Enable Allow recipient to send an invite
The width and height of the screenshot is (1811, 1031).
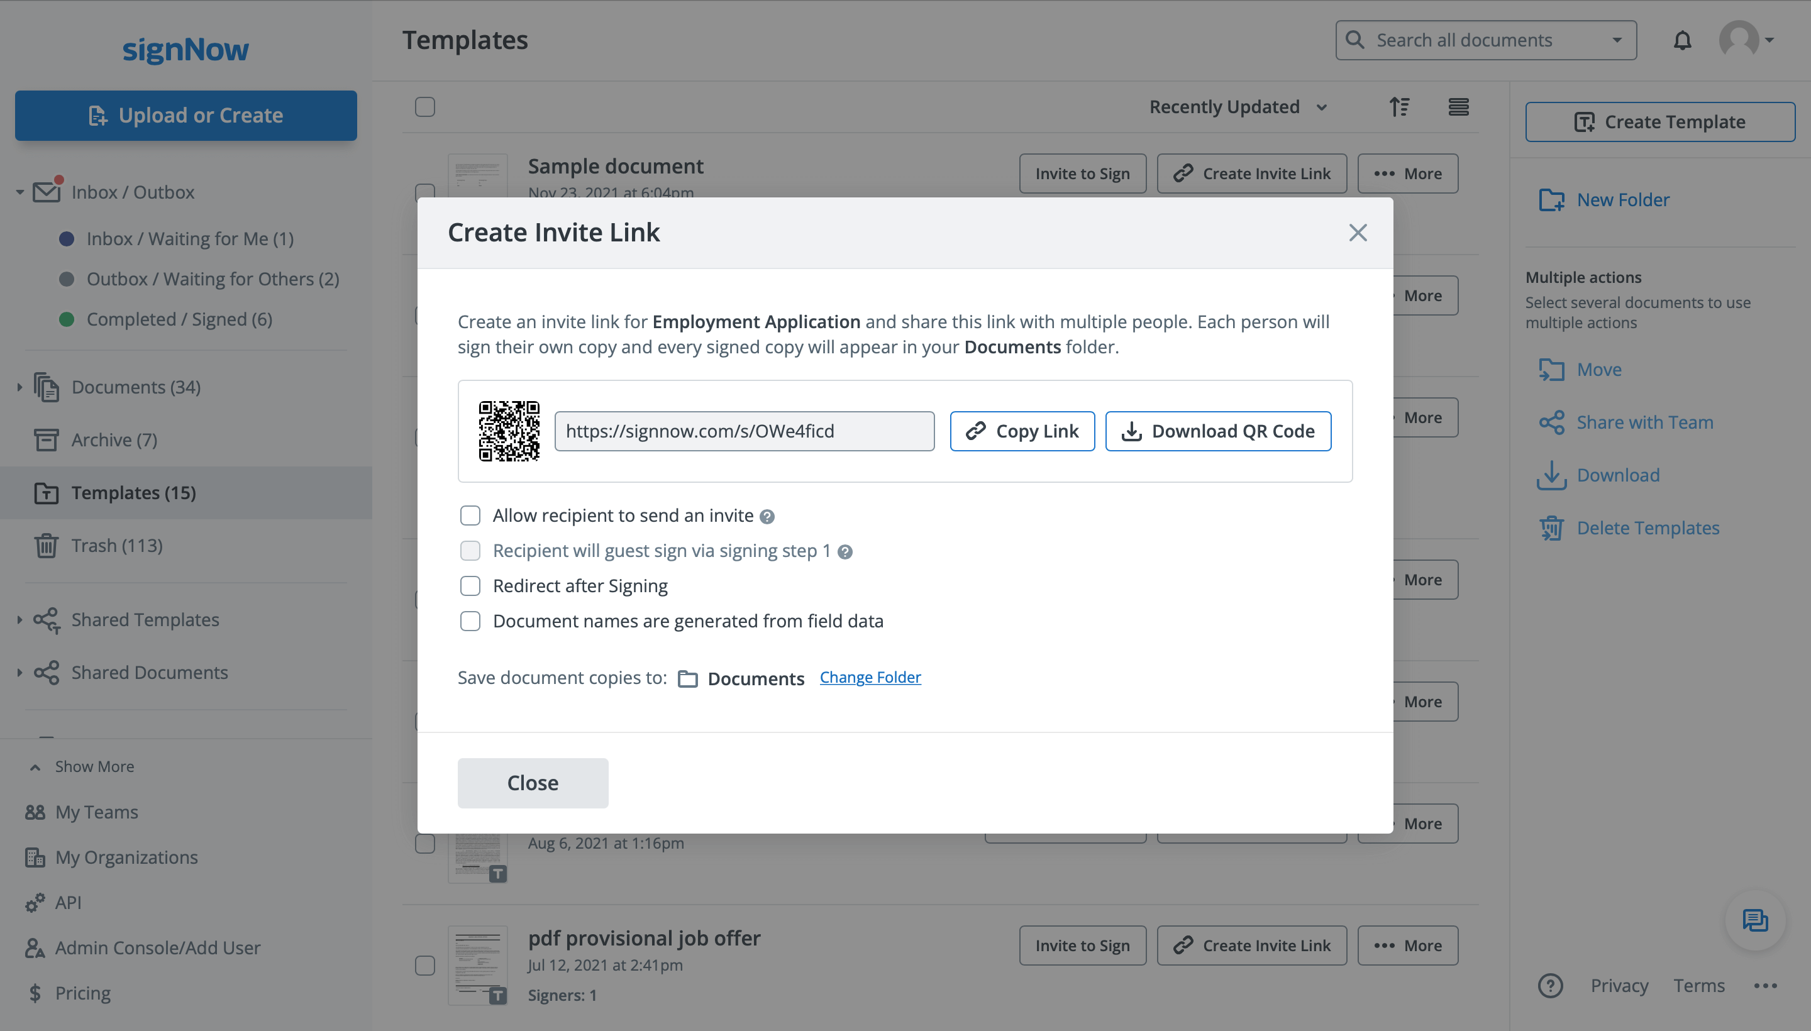(470, 515)
